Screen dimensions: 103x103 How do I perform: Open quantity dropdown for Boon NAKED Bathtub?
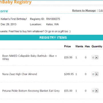tap(95, 58)
